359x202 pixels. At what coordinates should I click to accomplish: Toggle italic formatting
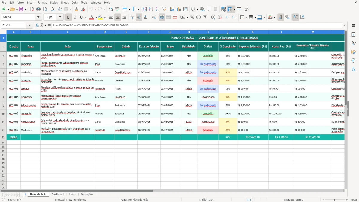pos(75,17)
